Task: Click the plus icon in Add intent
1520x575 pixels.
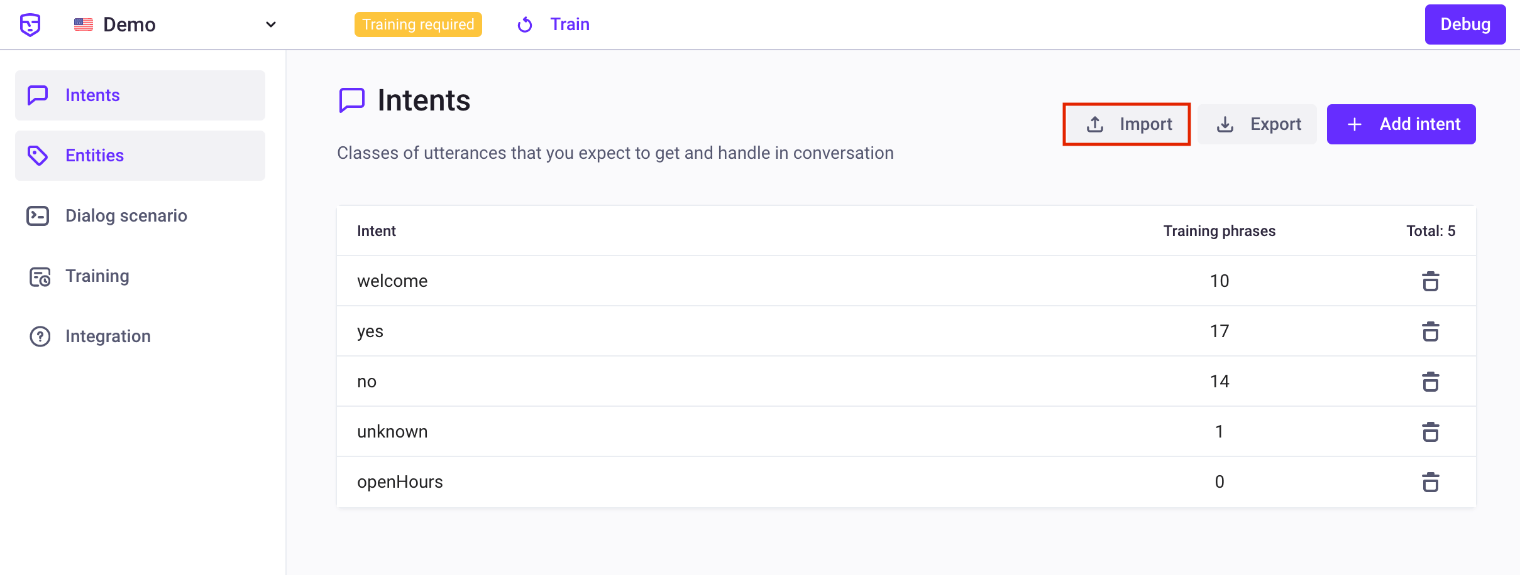Action: click(x=1355, y=124)
